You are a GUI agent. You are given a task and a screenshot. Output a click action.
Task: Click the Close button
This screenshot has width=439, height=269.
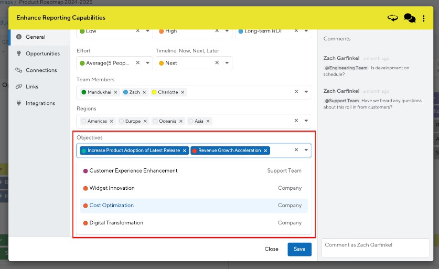tap(272, 249)
